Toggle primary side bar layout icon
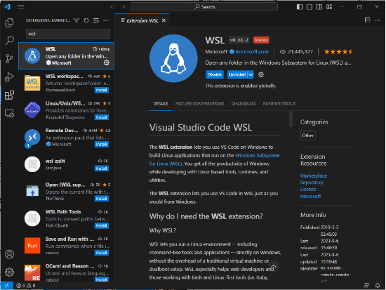386x290 pixels. (300, 7)
